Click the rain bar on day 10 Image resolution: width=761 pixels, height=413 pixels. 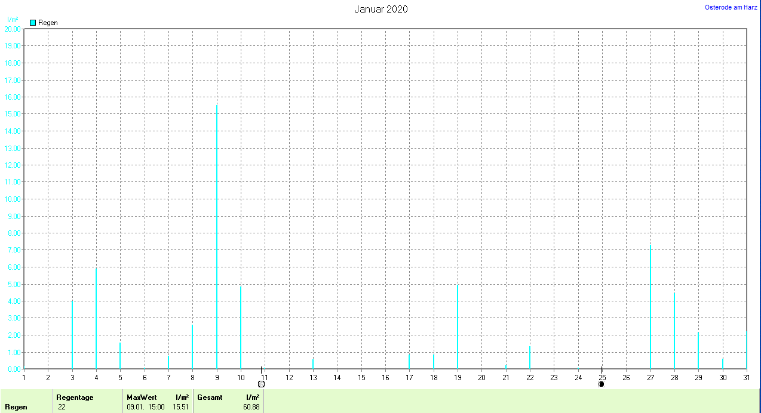point(241,328)
